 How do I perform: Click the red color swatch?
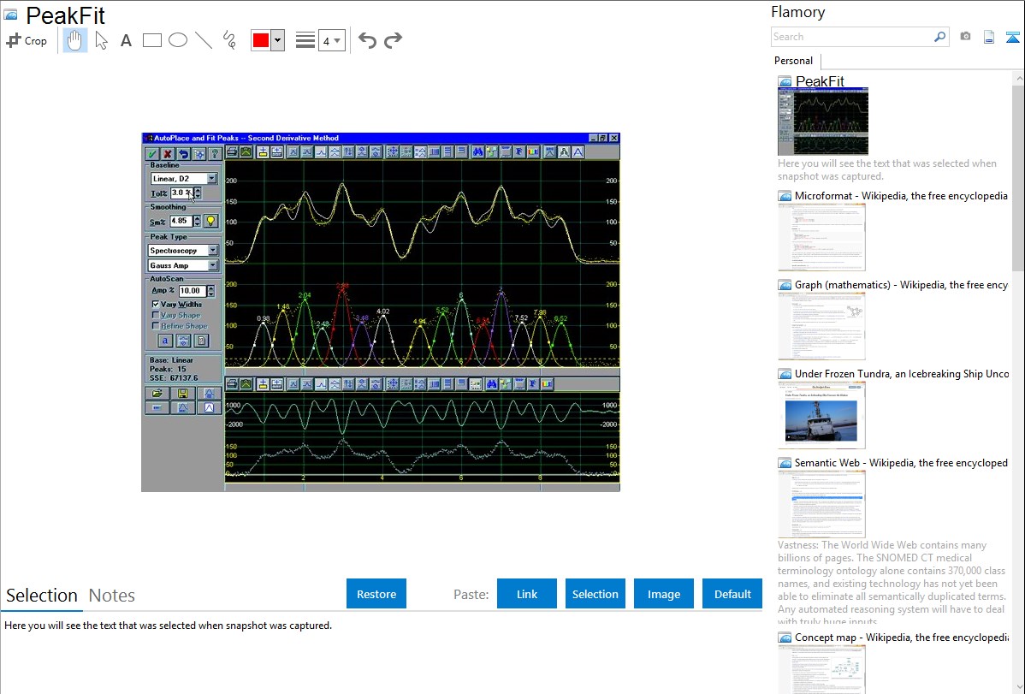(x=261, y=40)
